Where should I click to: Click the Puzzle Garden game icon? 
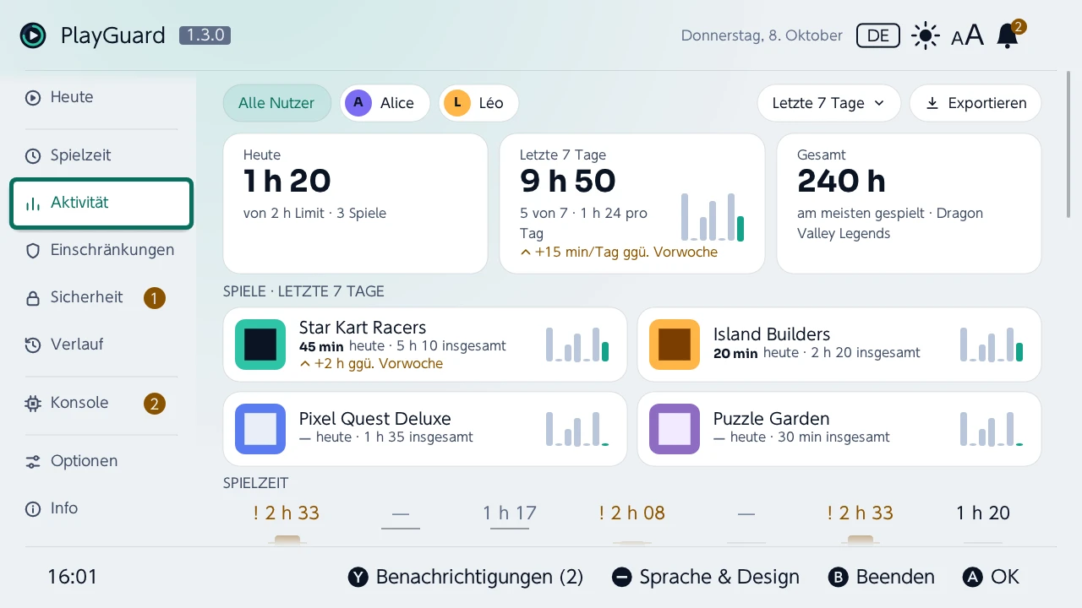tap(675, 429)
